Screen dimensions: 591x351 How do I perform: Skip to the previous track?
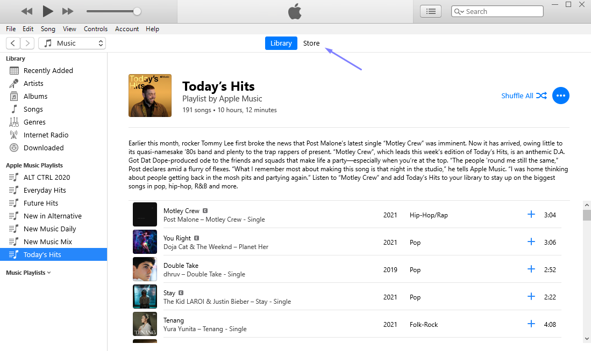tap(26, 11)
